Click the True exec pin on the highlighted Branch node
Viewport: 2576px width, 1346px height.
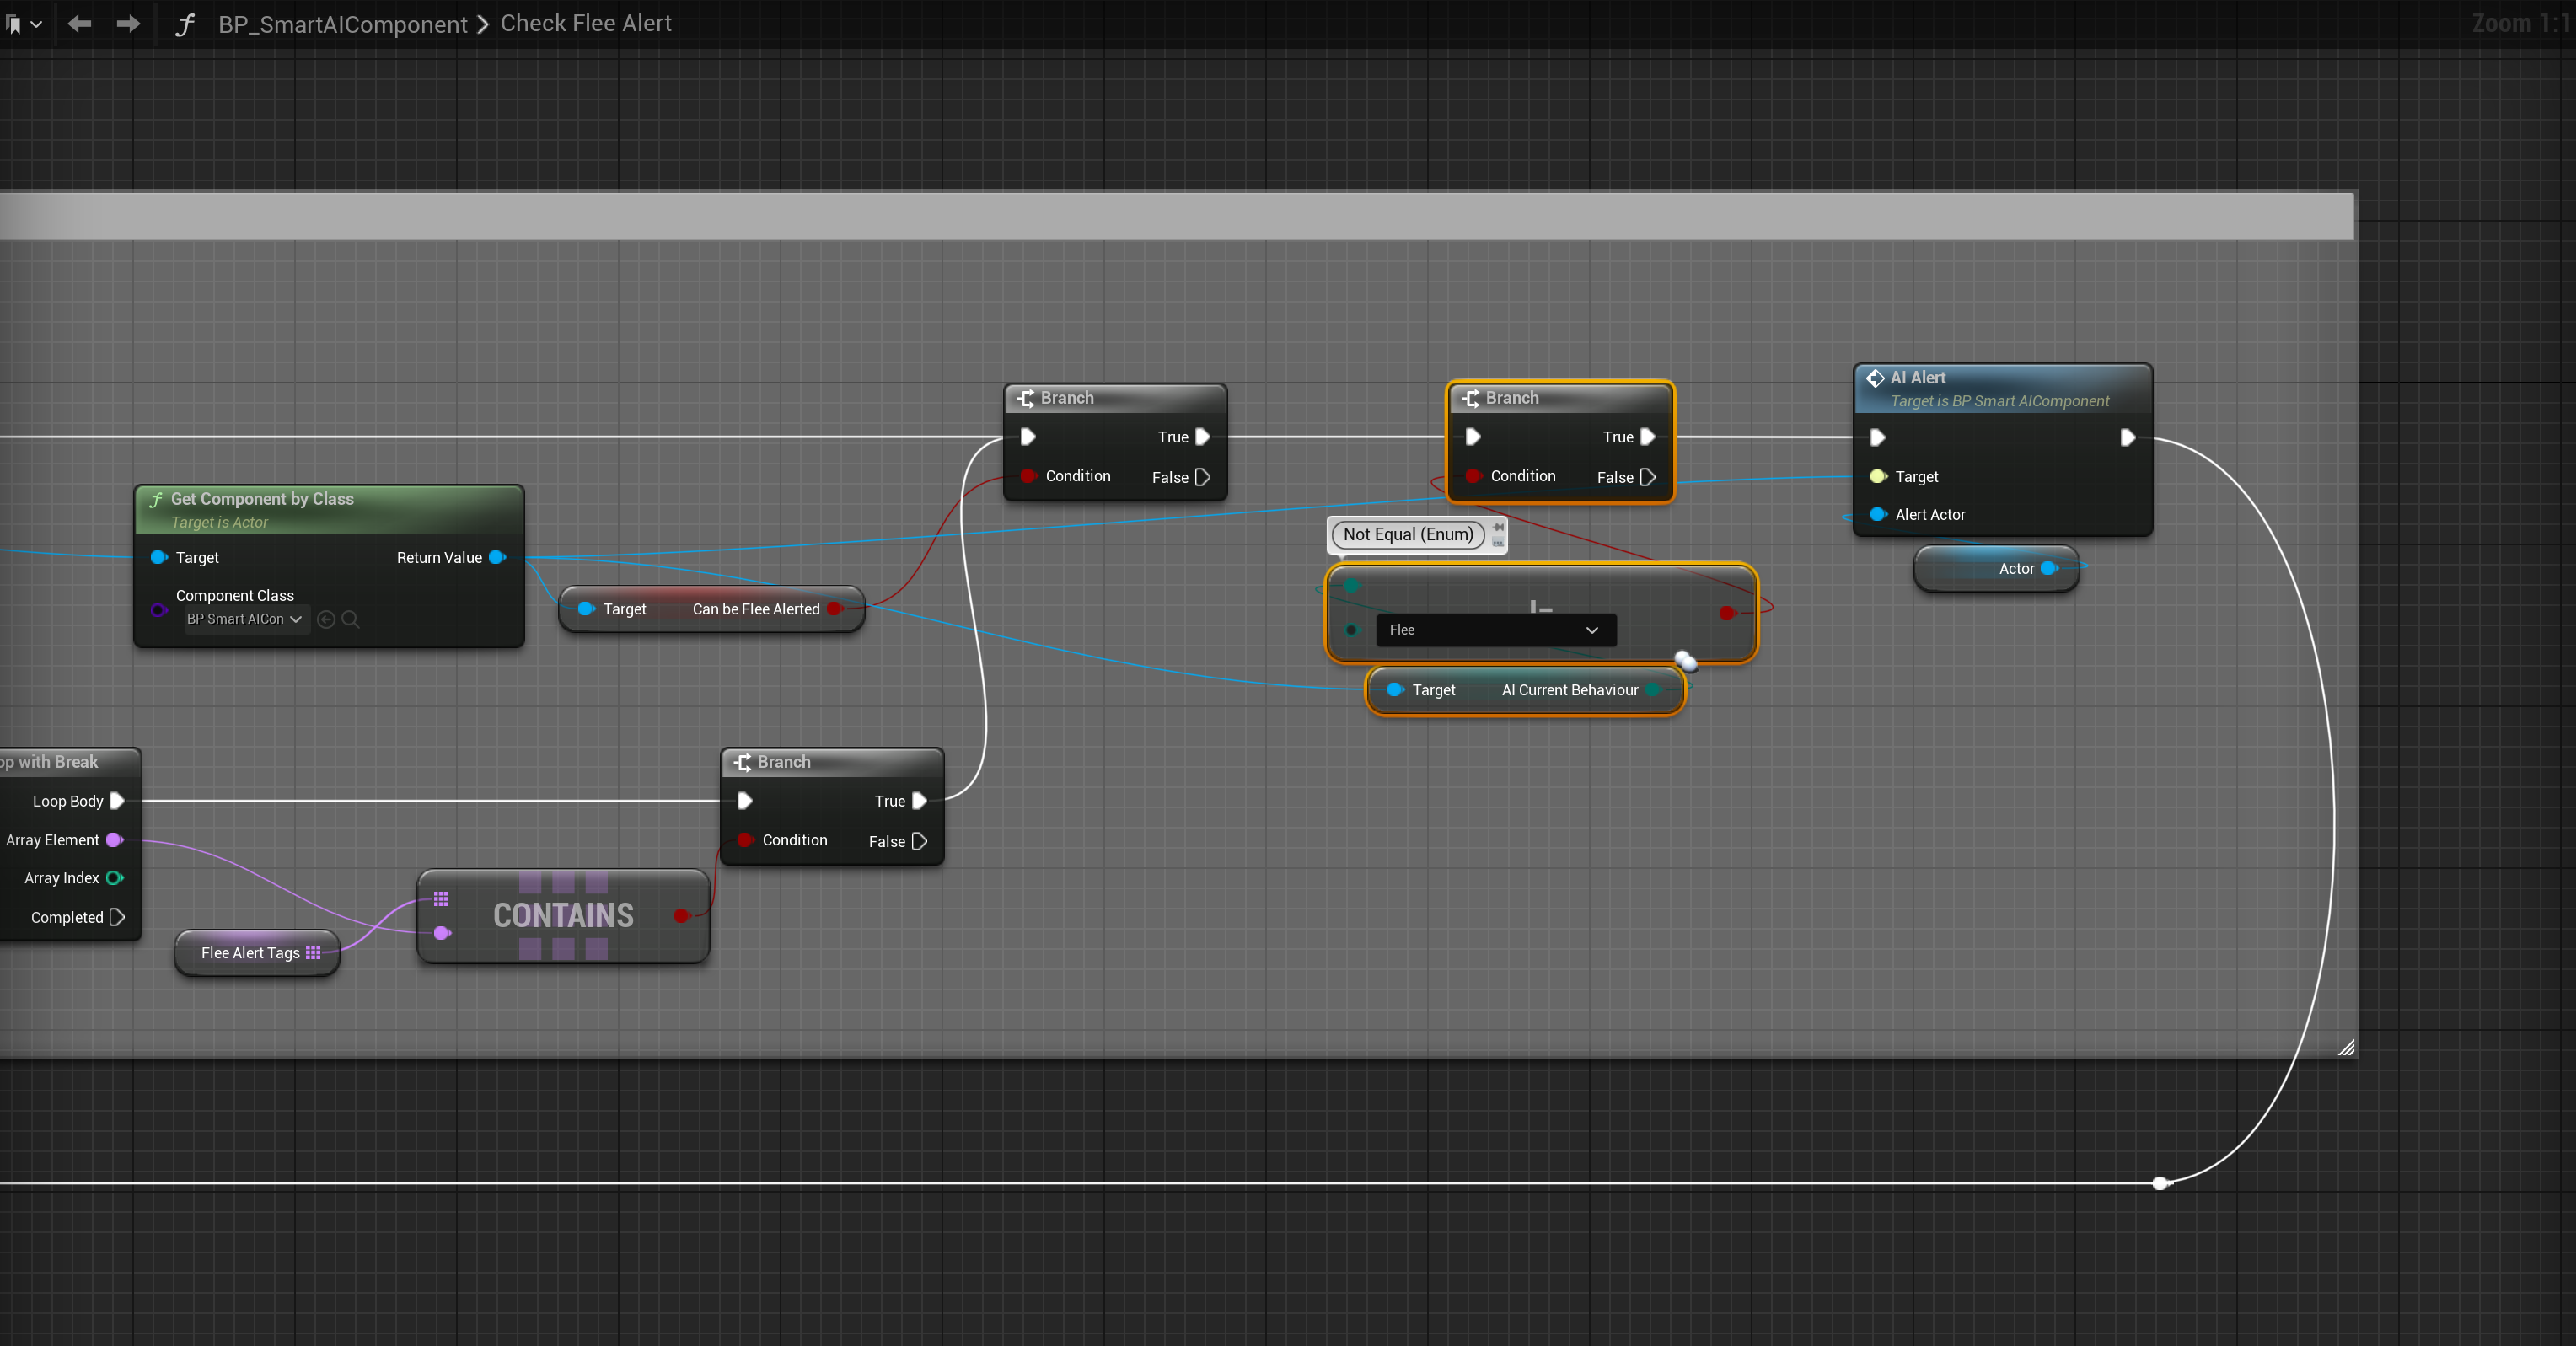click(x=1648, y=437)
